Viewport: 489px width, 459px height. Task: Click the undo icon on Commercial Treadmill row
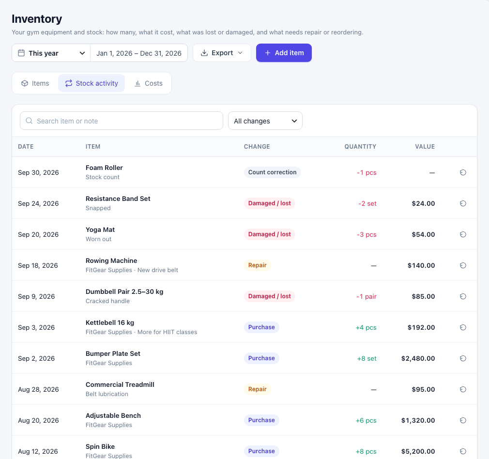(463, 389)
